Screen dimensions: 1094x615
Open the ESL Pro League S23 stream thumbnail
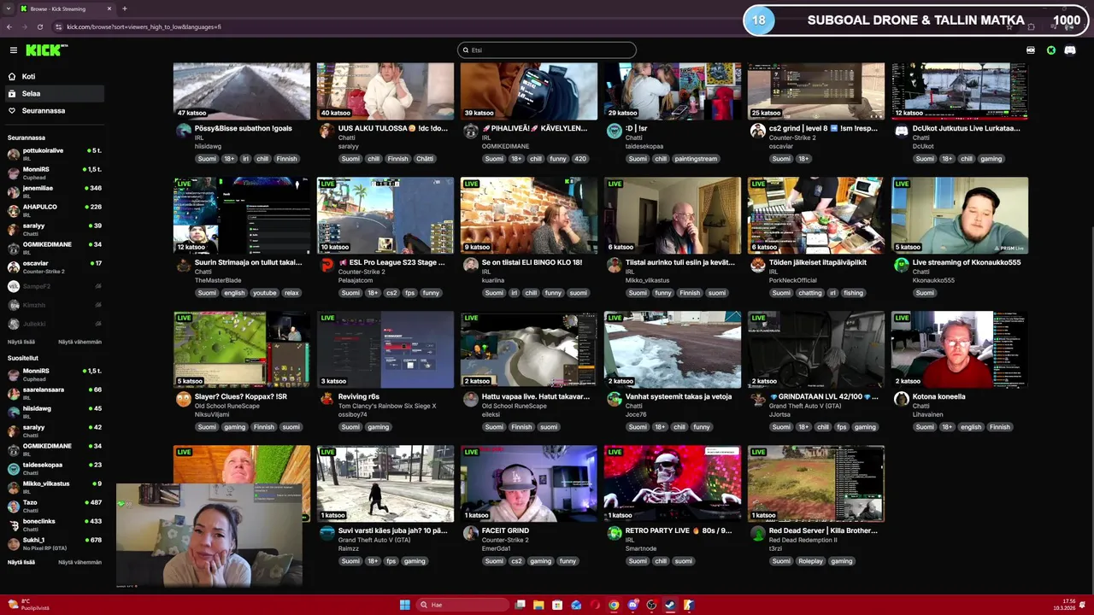(x=385, y=215)
